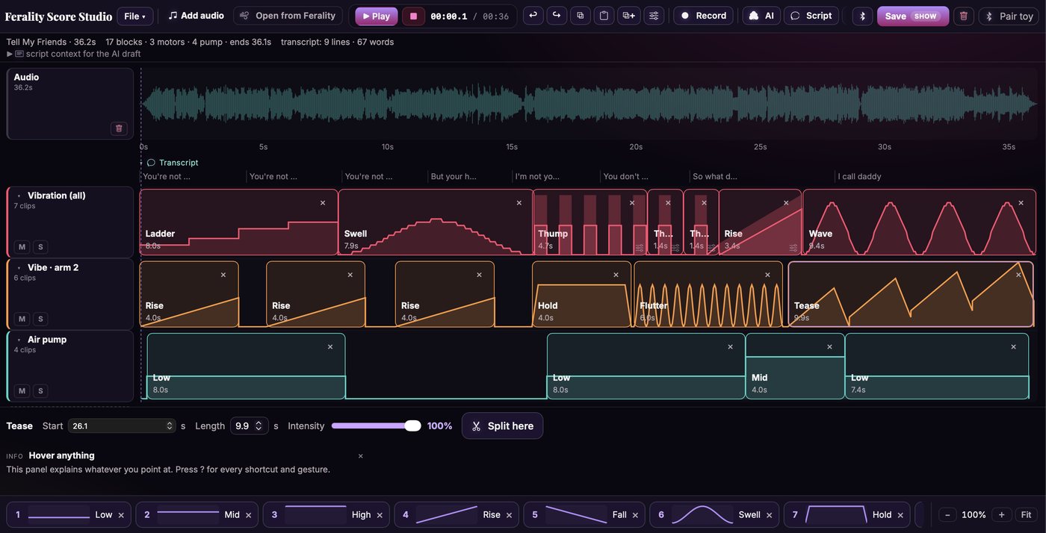Viewport: 1046px width, 533px height.
Task: Remove the Tease clip with its x
Action: tap(1018, 275)
